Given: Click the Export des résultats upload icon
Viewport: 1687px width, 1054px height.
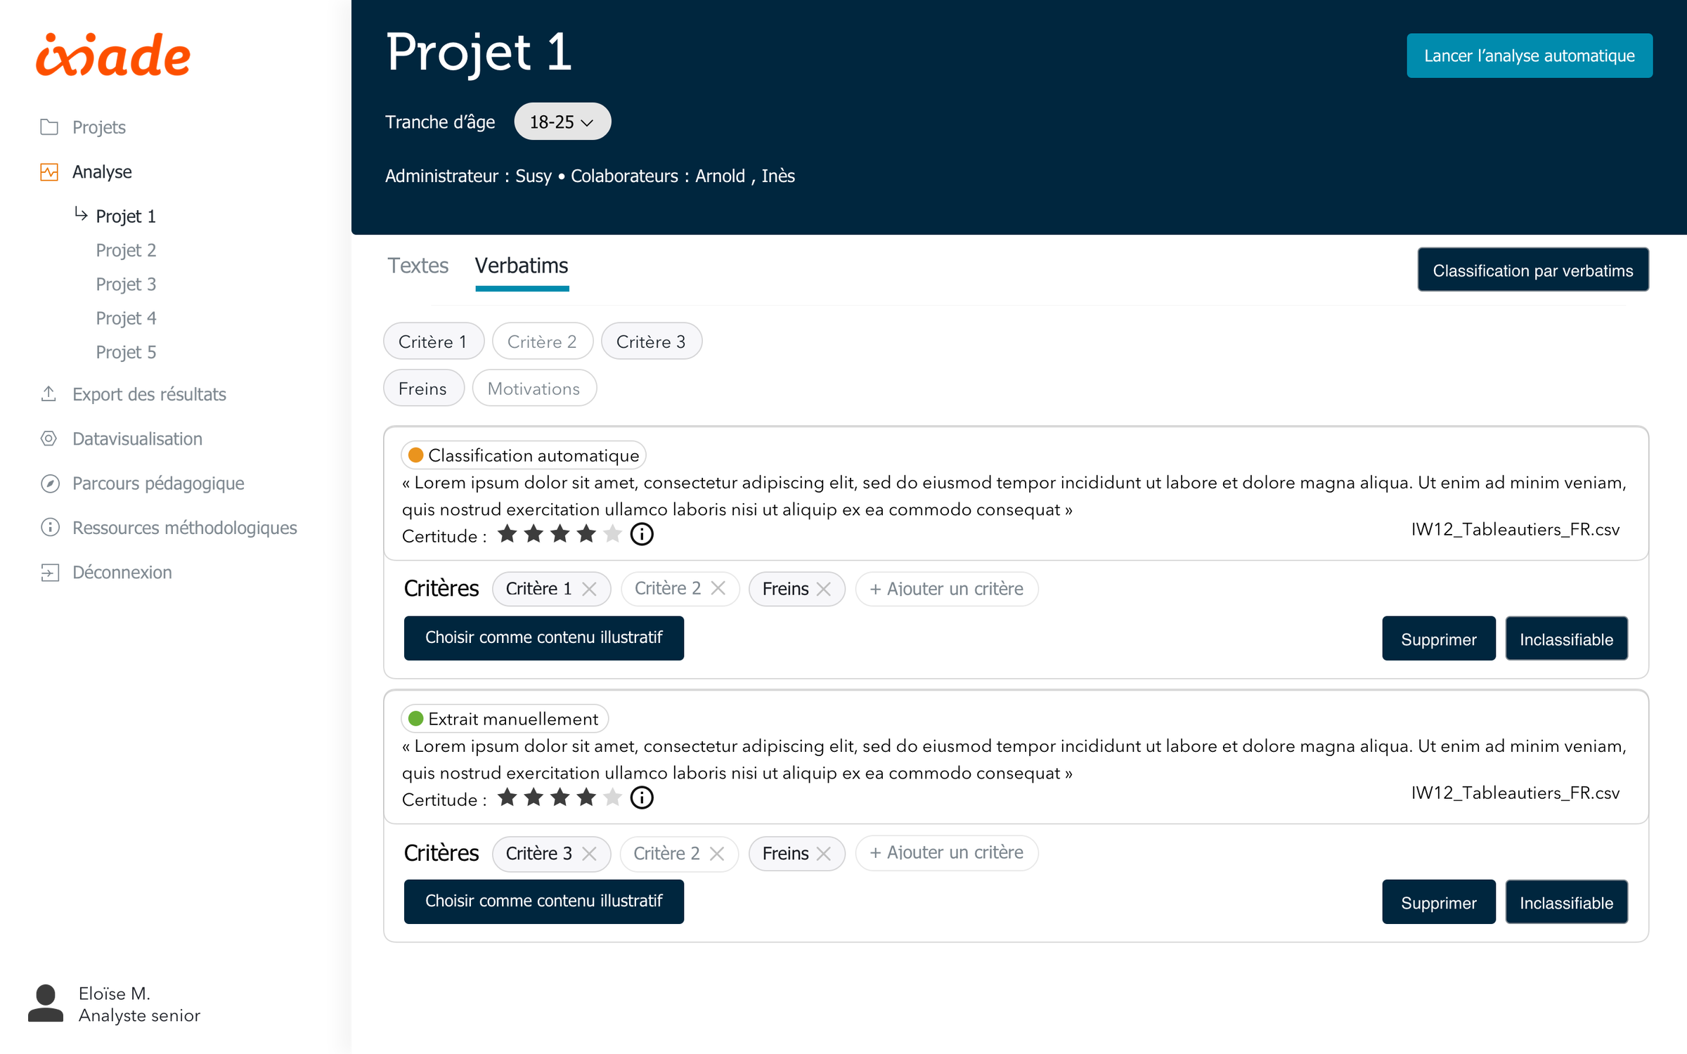Looking at the screenshot, I should 49,393.
